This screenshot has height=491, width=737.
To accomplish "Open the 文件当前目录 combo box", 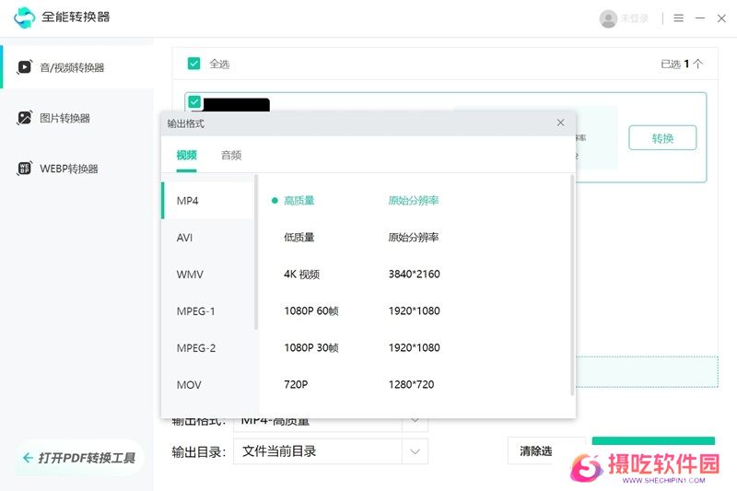I will (318, 451).
